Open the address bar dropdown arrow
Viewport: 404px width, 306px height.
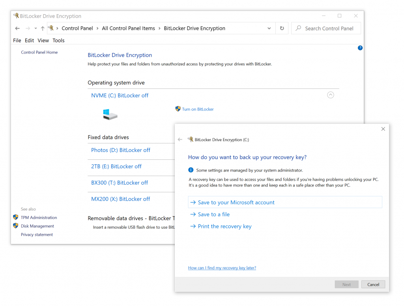pos(269,28)
